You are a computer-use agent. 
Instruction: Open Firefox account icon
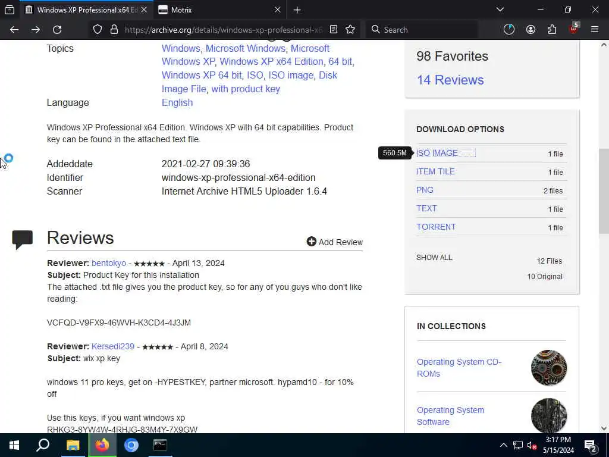pos(530,30)
